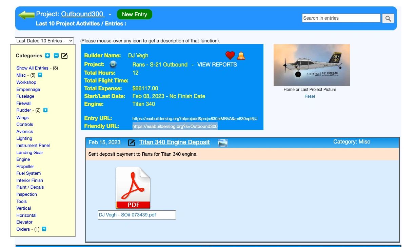Screen dimensions: 416x247
Task: Select Show All Entries in categories
Action: 32,68
